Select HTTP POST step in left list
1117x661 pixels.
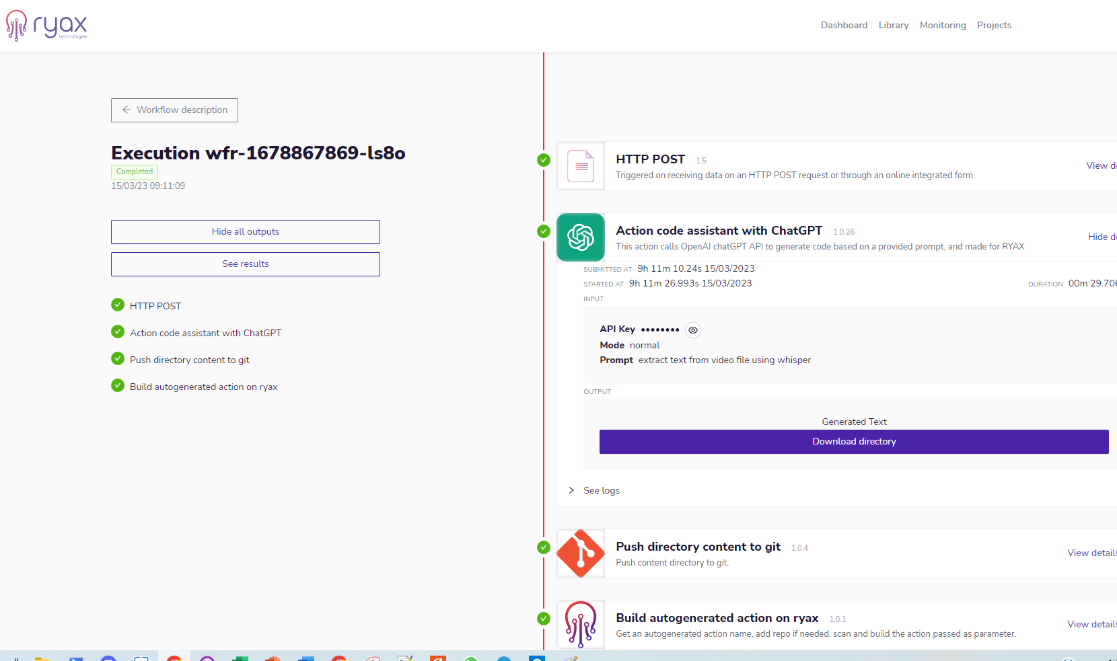[155, 306]
